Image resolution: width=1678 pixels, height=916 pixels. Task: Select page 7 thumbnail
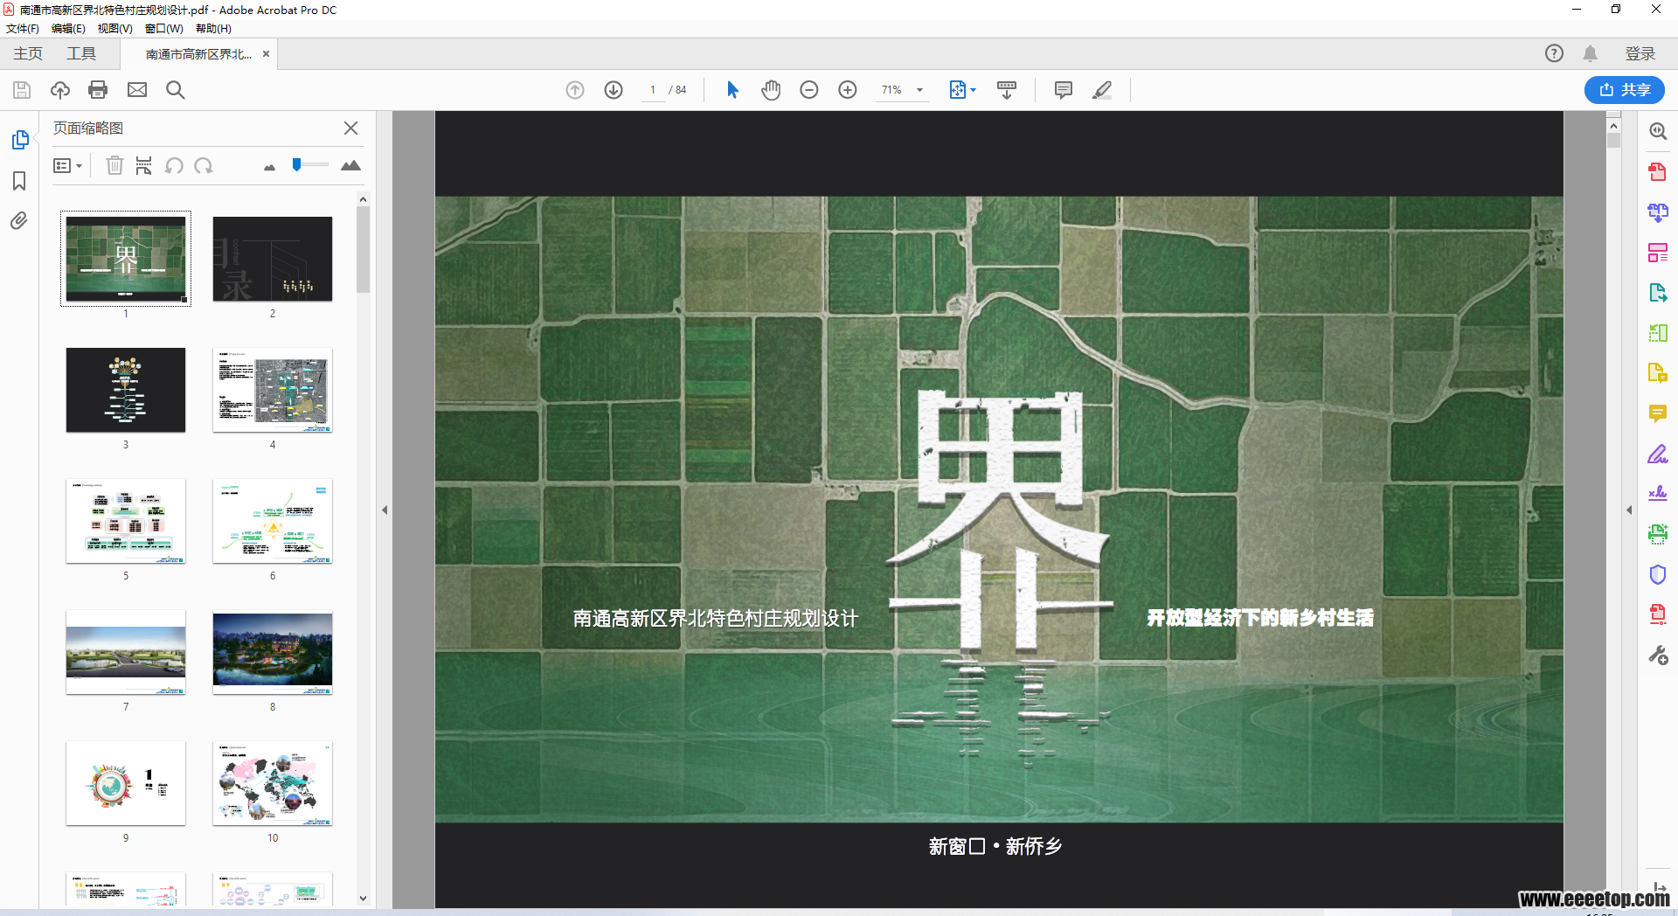coord(126,653)
